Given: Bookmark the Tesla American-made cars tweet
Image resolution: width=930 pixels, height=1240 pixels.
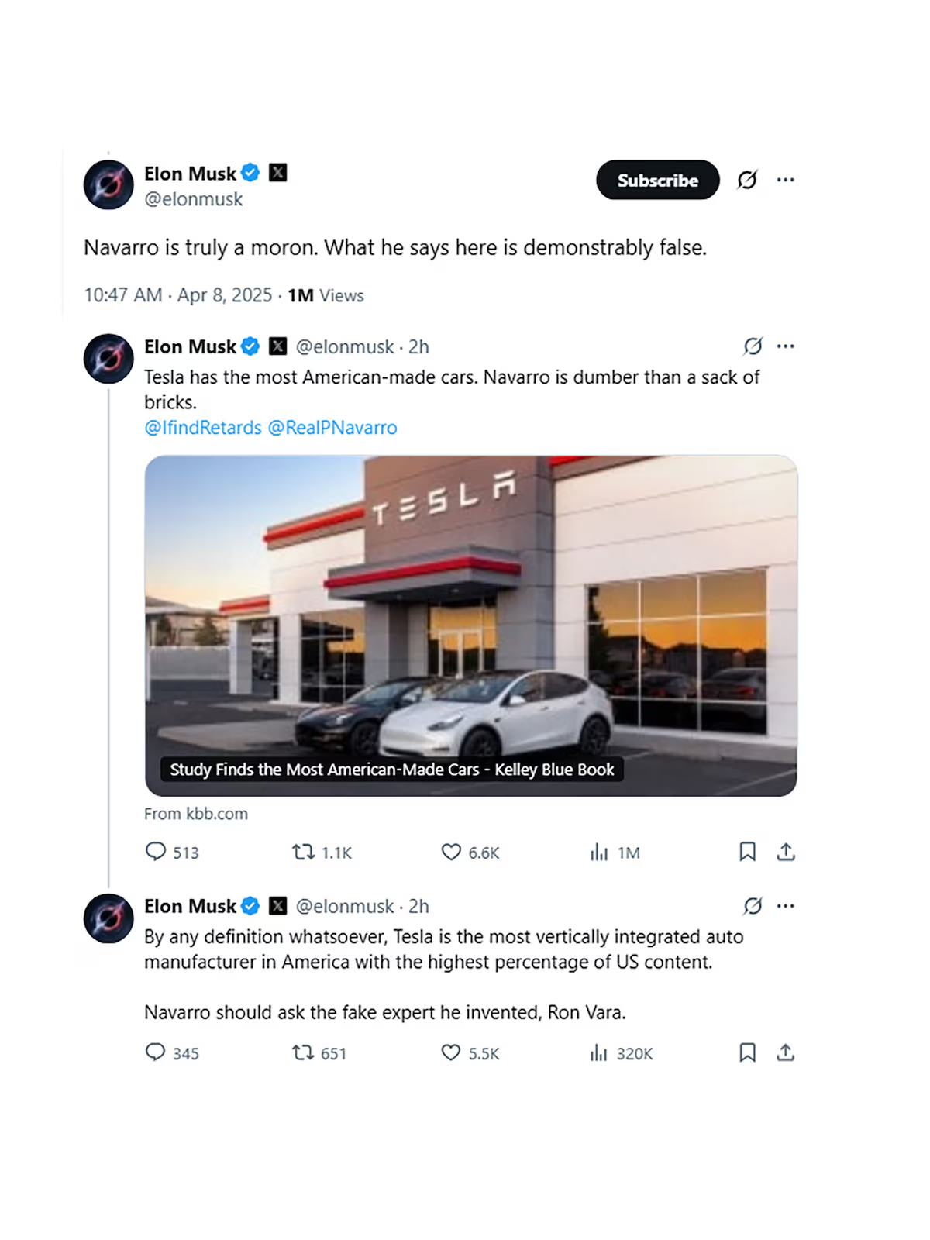Looking at the screenshot, I should 747,852.
